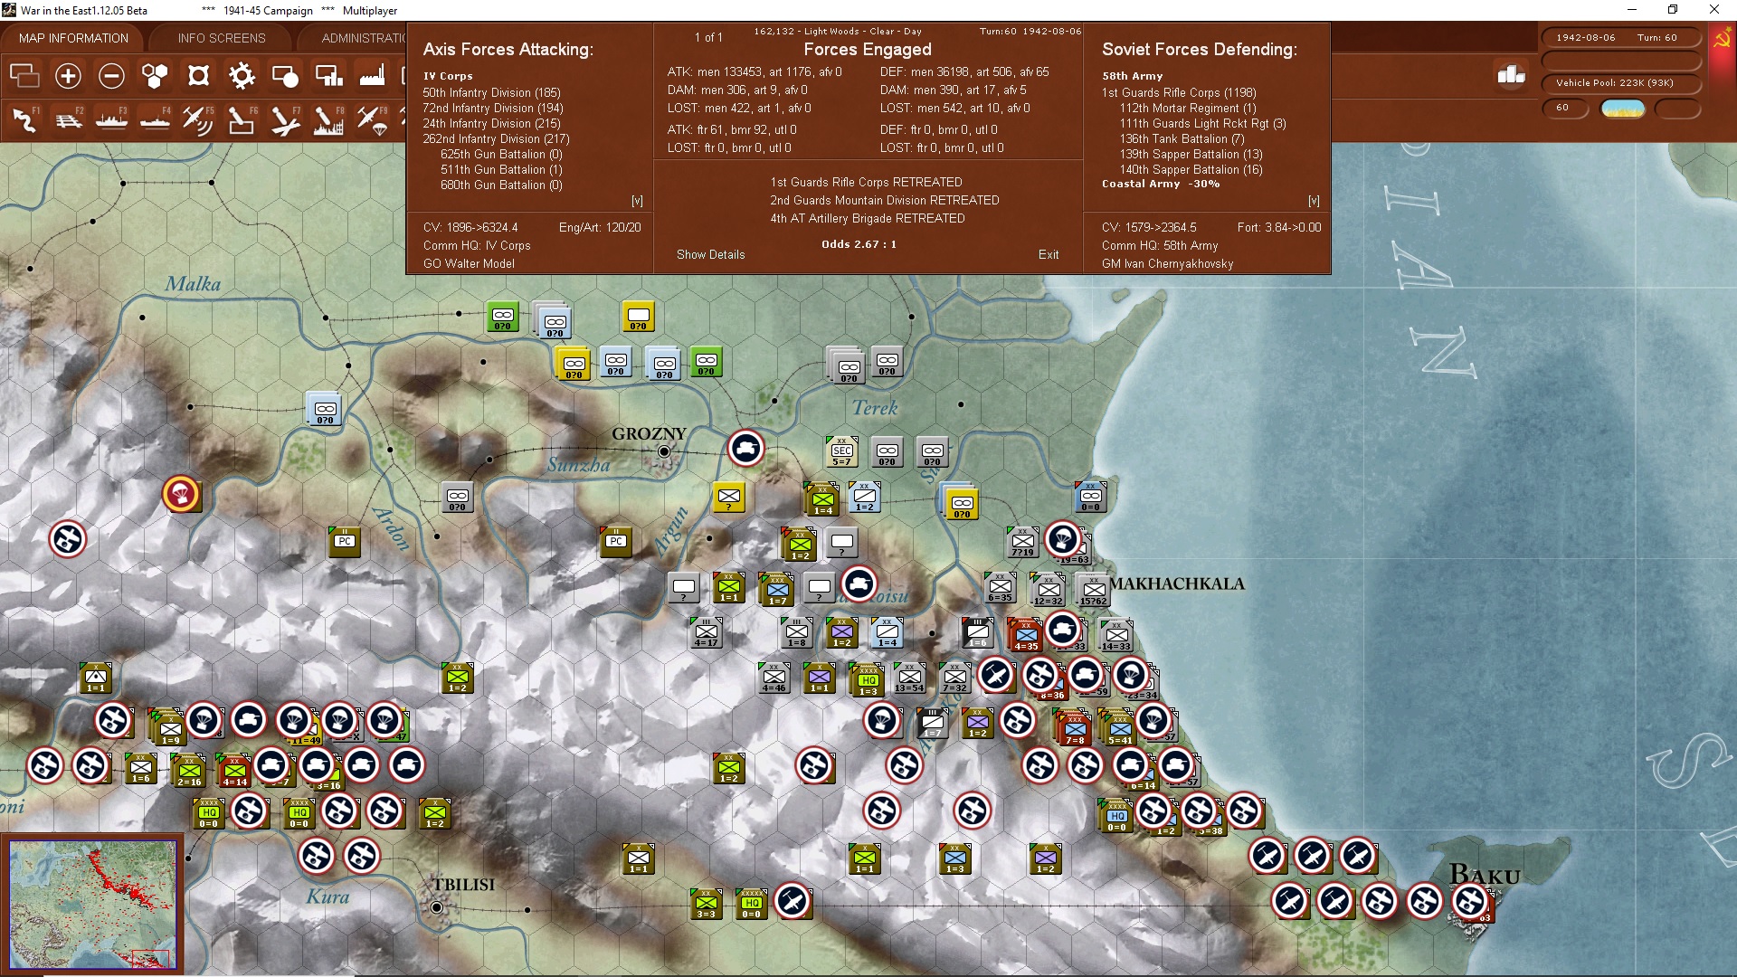Click 680th Gun Battalion (0)
Screen dimensions: 1737x977
[x=501, y=185]
